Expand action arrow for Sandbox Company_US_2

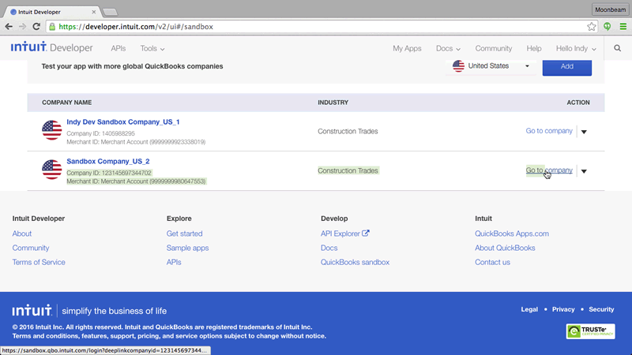(584, 171)
